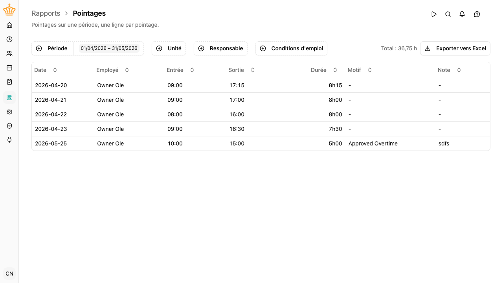Viewport: 503px width, 283px height.
Task: Open the settings gear sidebar icon
Action: (x=9, y=112)
